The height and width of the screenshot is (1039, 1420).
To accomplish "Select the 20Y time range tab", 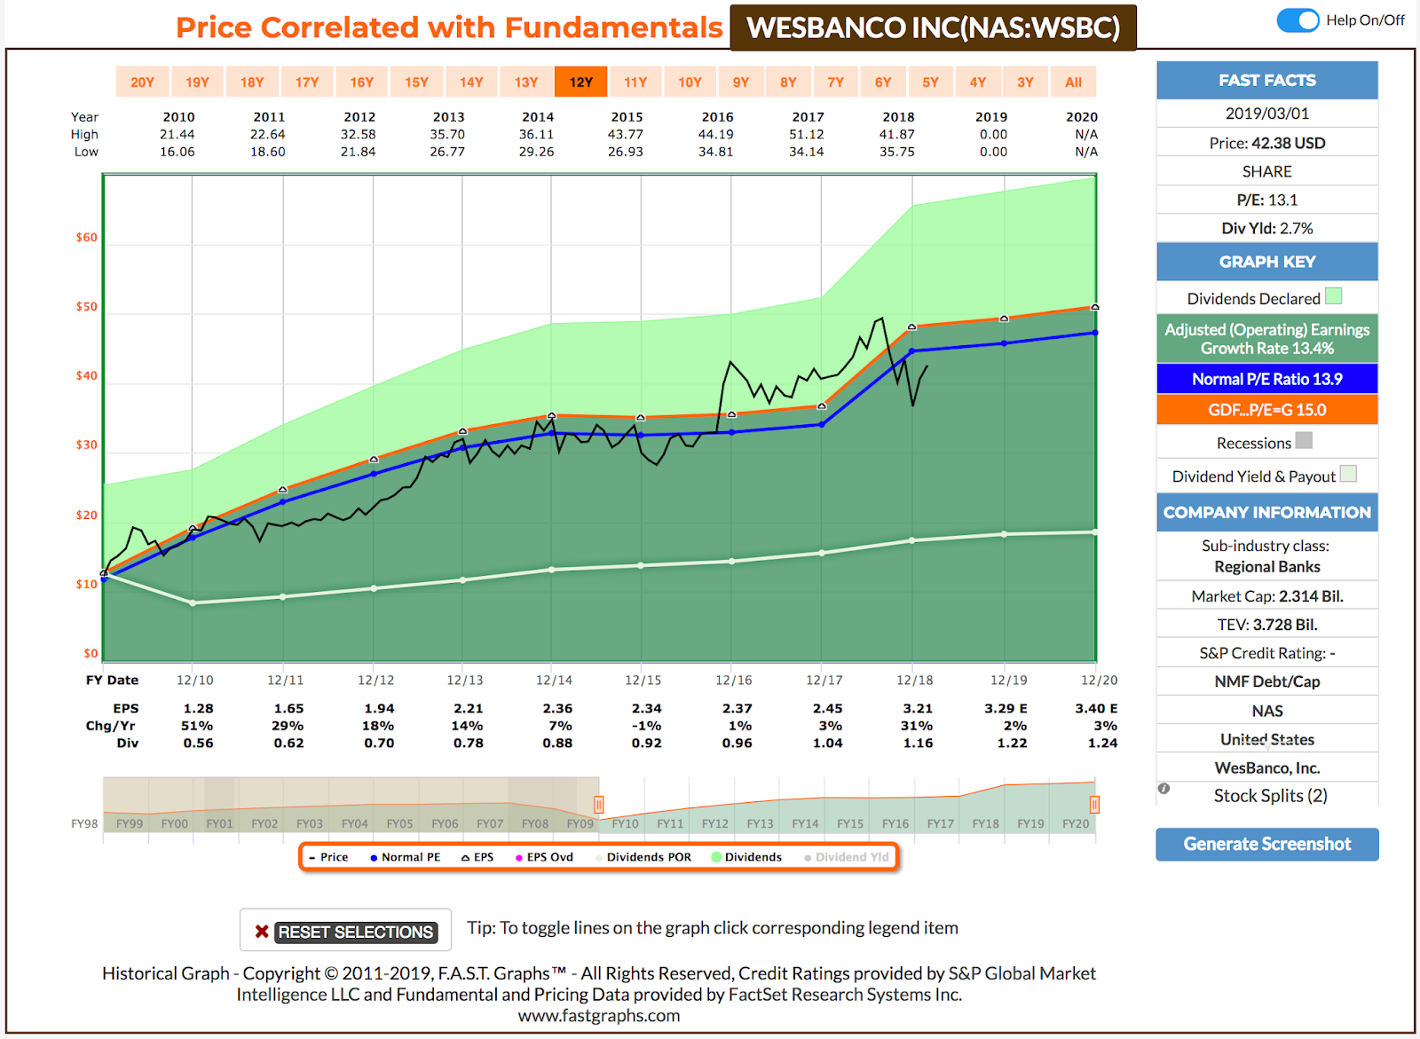I will [x=142, y=82].
